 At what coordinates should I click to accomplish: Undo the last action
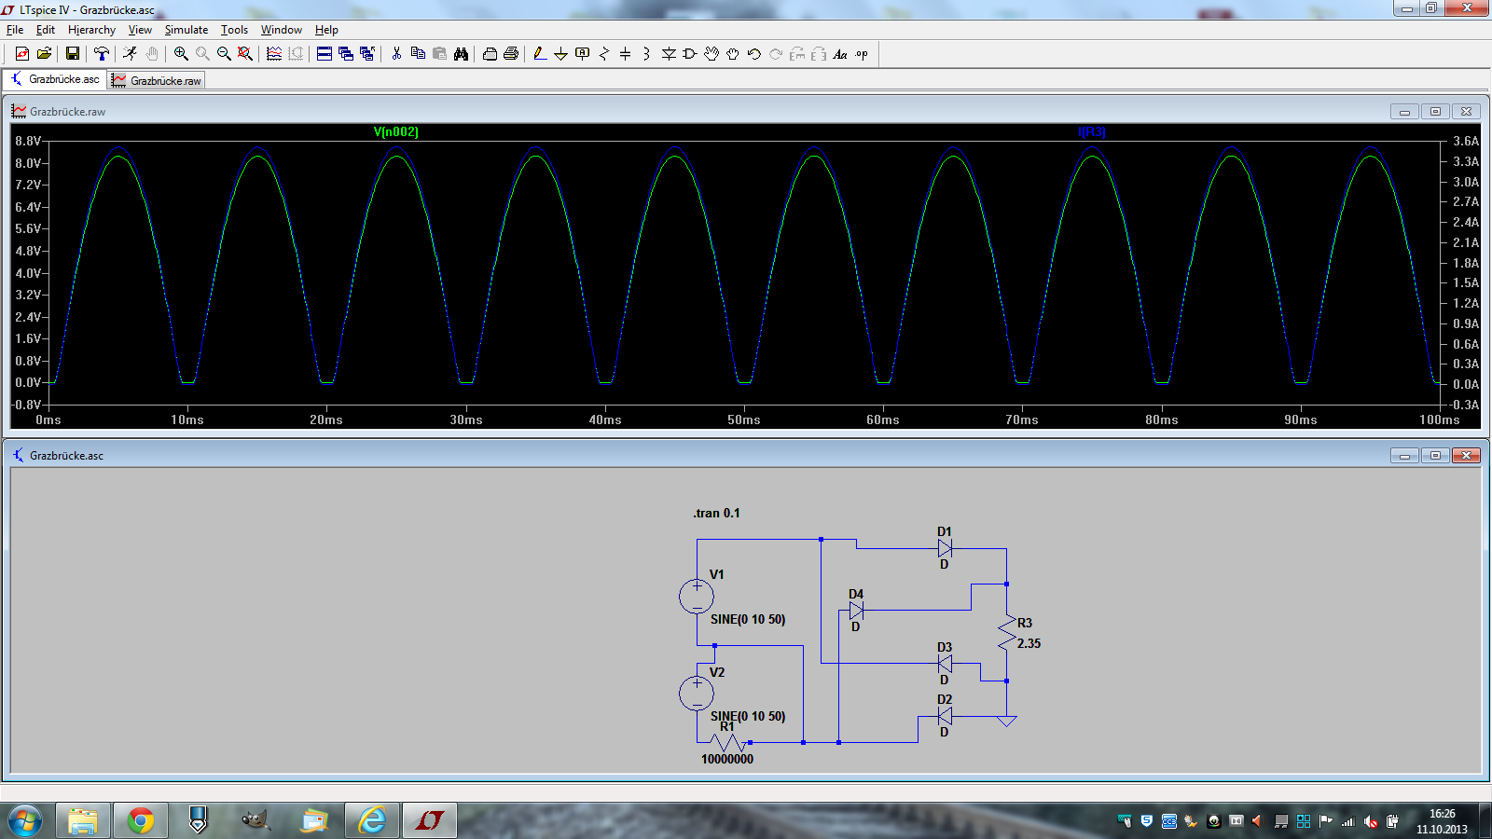click(754, 54)
